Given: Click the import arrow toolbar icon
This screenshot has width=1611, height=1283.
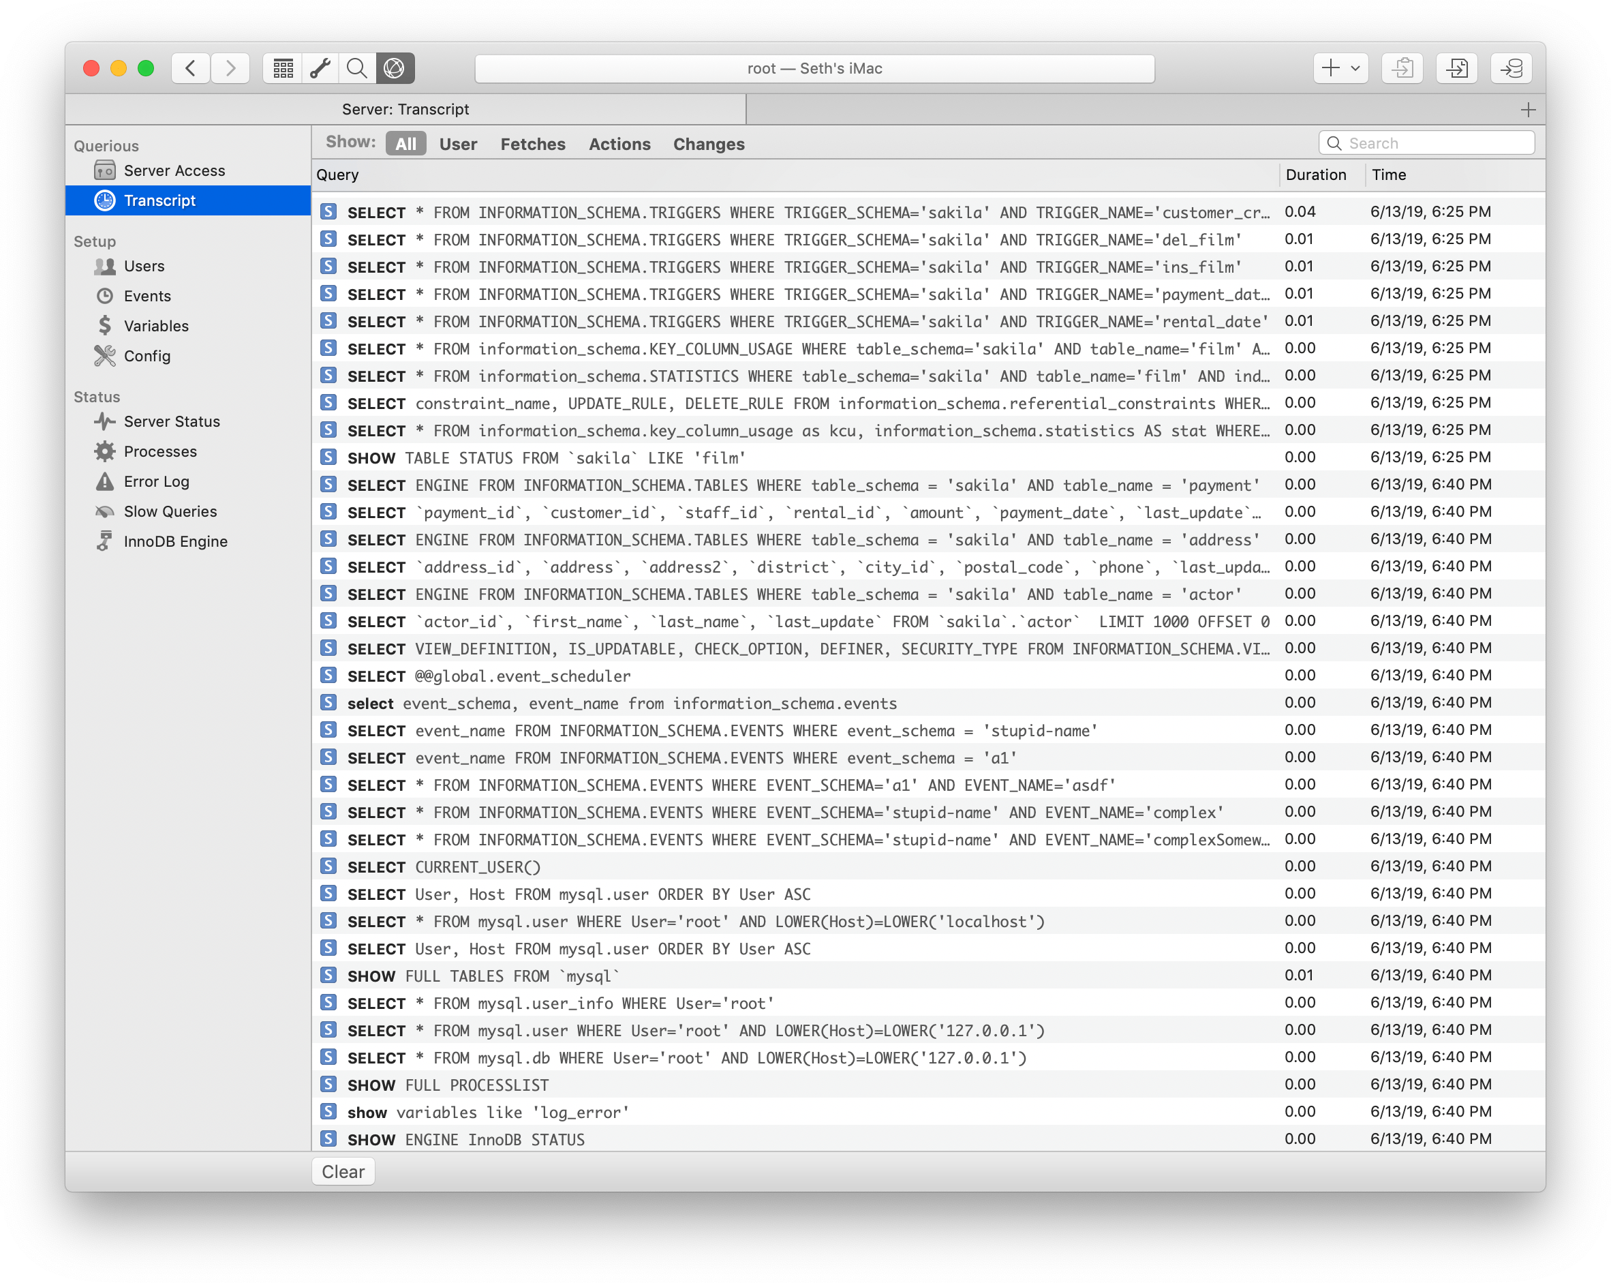Looking at the screenshot, I should [x=1456, y=68].
